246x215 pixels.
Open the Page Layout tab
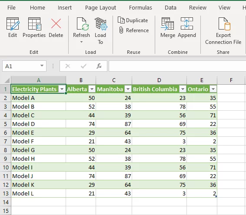(x=100, y=7)
